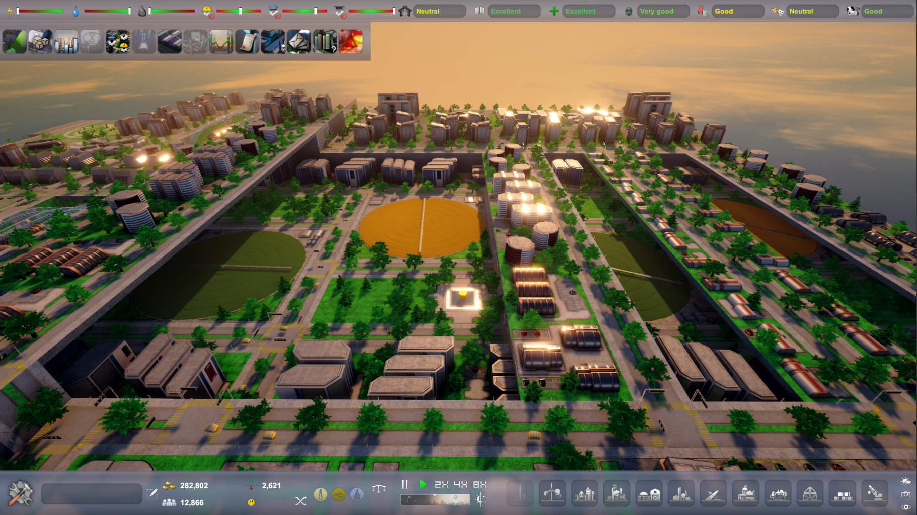917x515 pixels.
Task: Open the stacked blocks build category
Action: [x=843, y=493]
